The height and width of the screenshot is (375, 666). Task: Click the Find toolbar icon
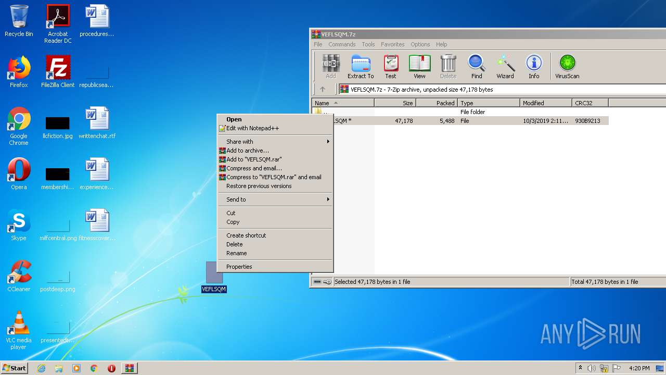click(x=477, y=66)
